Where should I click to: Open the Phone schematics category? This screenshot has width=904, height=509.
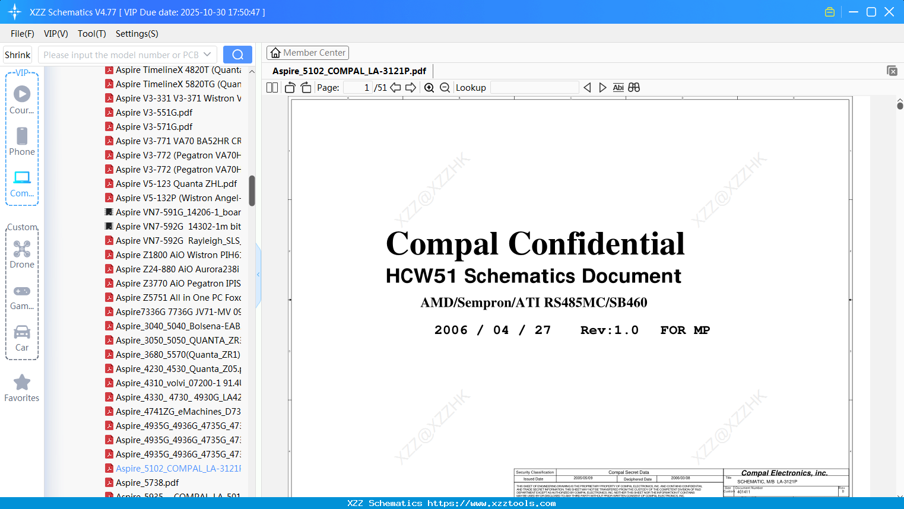22,142
